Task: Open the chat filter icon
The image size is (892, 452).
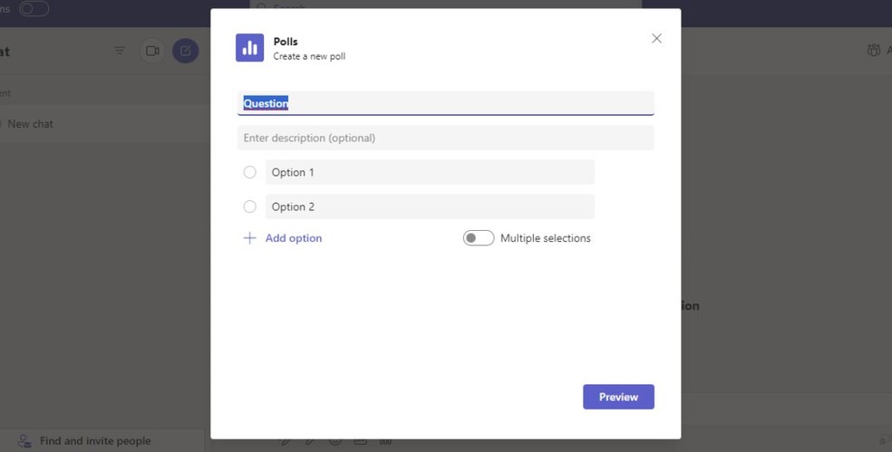Action: (x=120, y=51)
